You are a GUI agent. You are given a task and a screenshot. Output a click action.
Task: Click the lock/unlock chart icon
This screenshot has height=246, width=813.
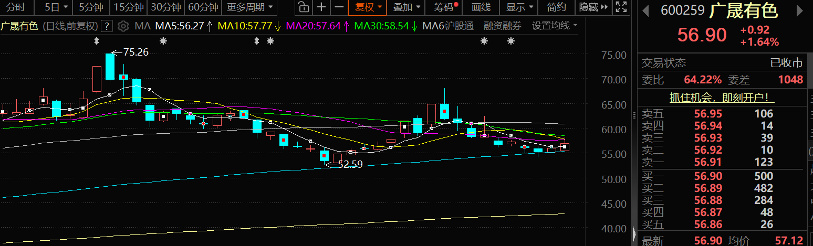point(303,7)
